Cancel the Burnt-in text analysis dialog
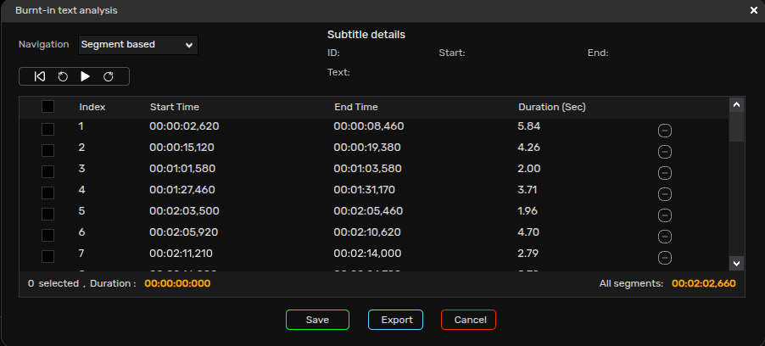Screen dimensions: 765x346 click(x=468, y=320)
